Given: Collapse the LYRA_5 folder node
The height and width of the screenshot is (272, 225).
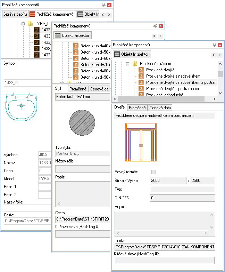Looking at the screenshot, I should [x=23, y=24].
